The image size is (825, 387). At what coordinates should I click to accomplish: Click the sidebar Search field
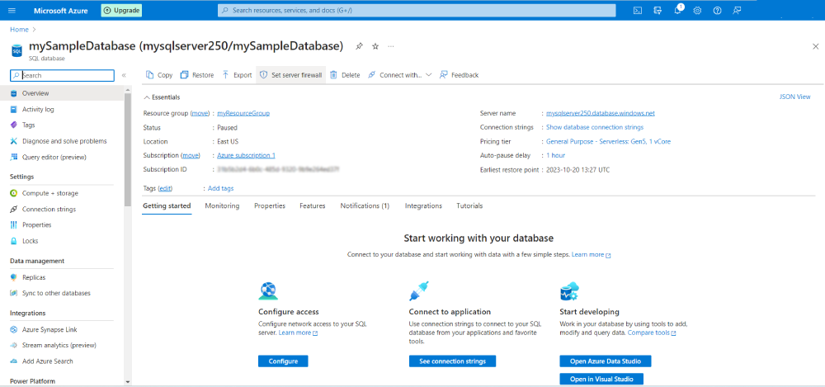click(x=62, y=75)
